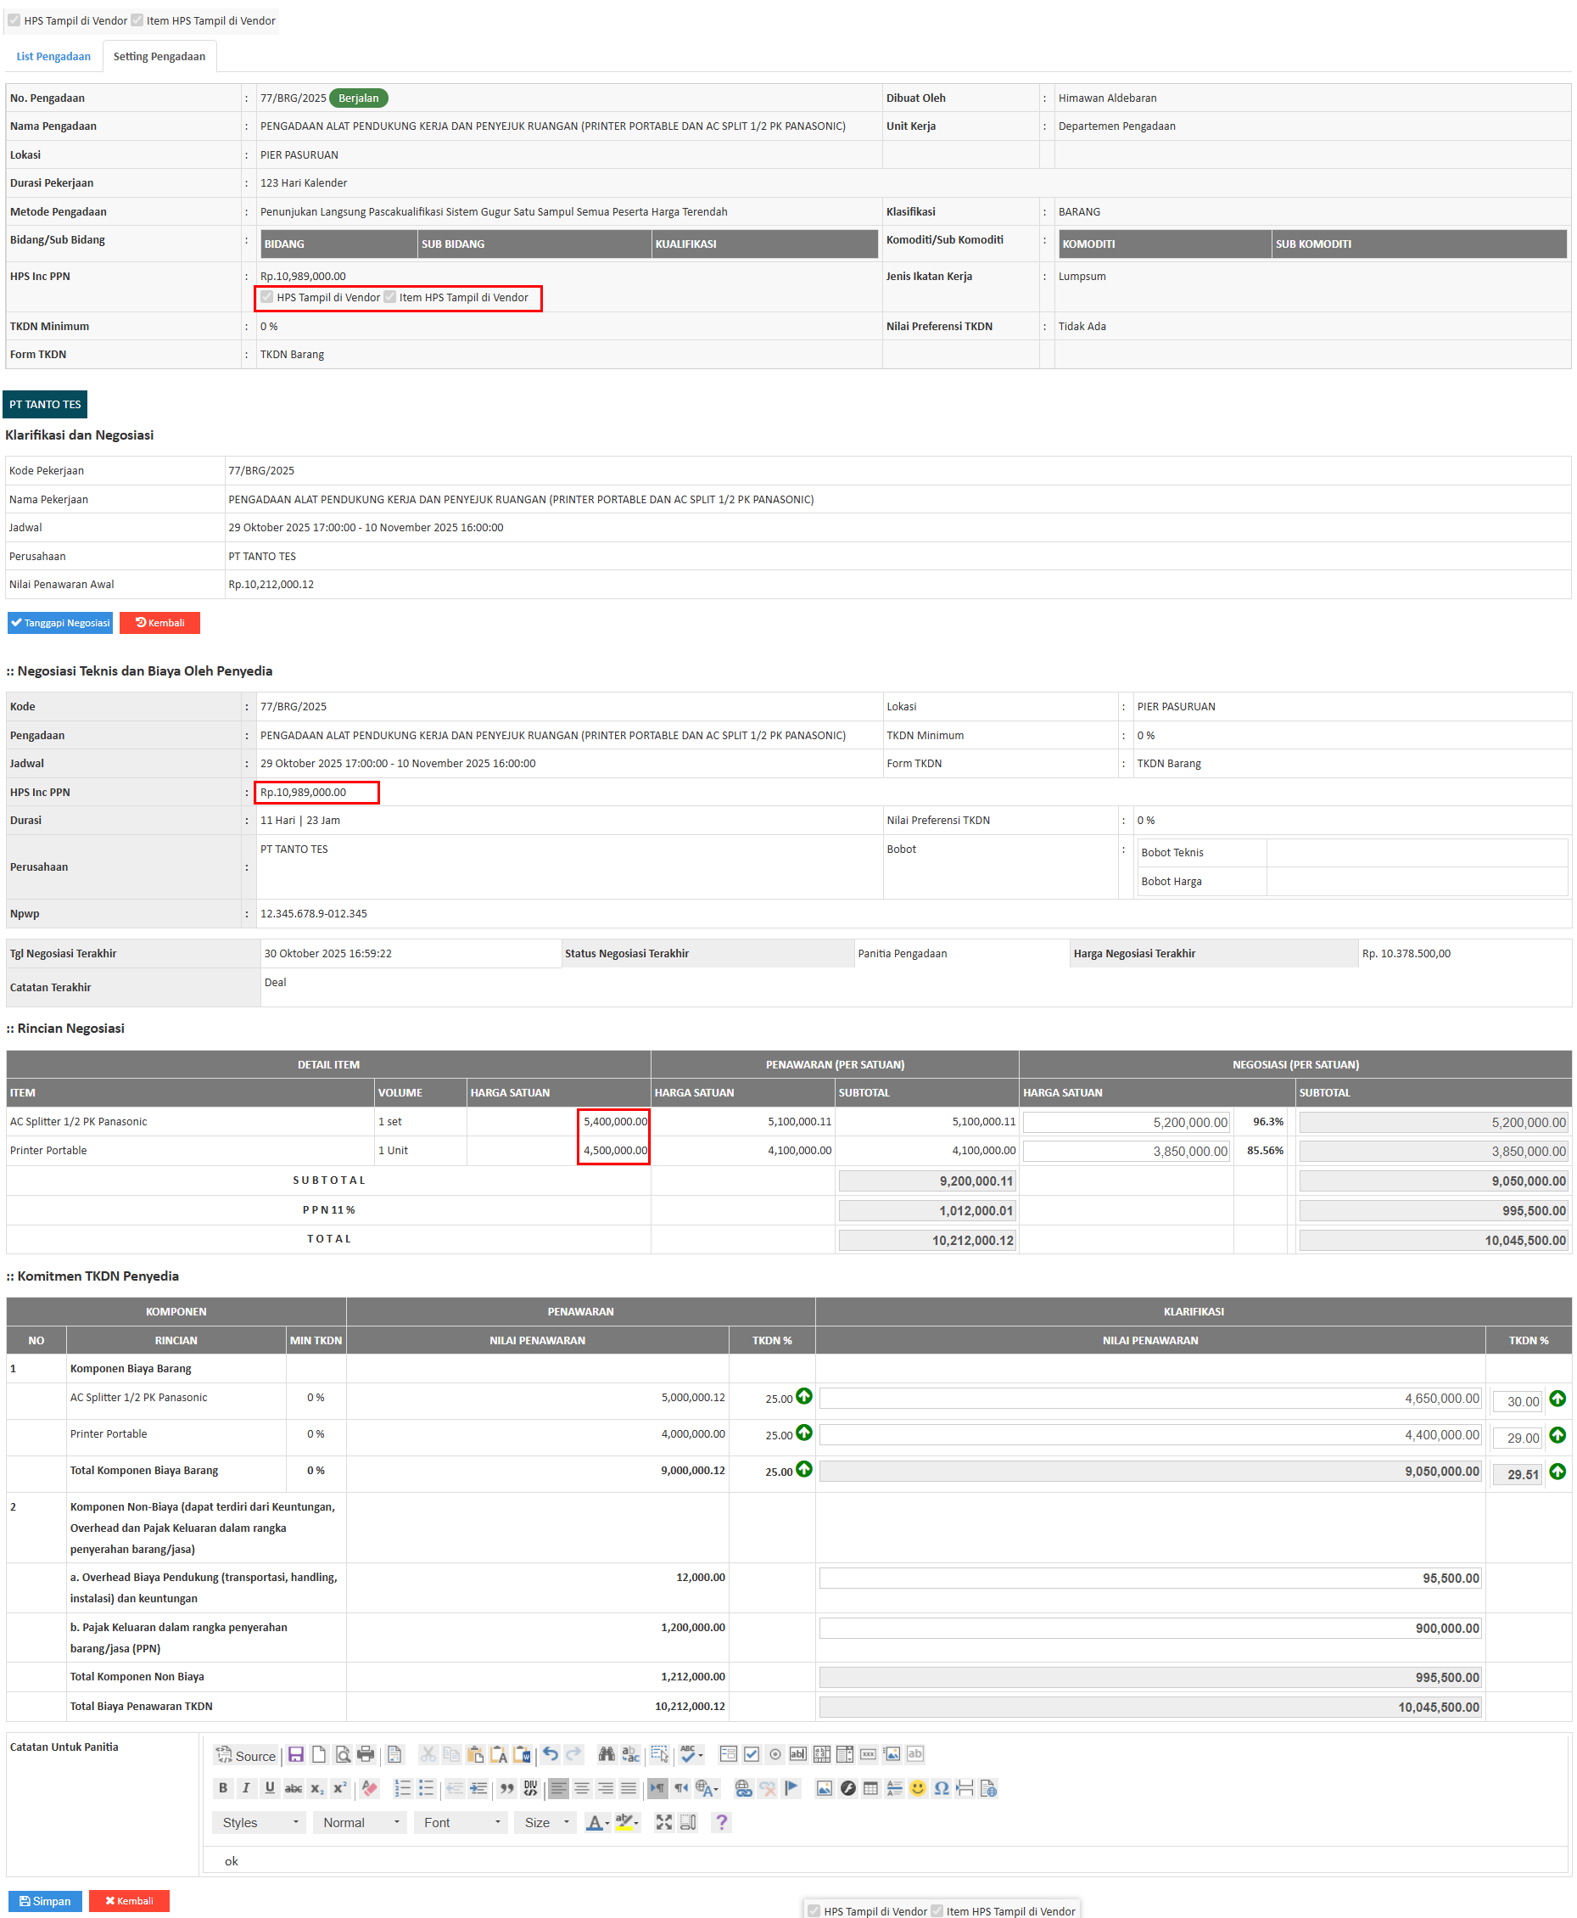Choose Paste from Word icon
This screenshot has height=1918, width=1577.
[x=523, y=1754]
